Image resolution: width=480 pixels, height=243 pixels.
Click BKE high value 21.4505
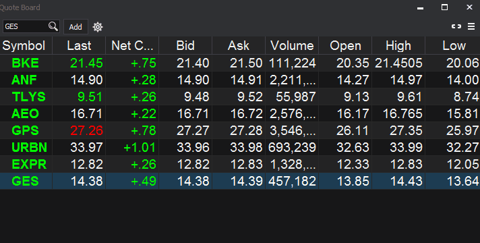click(398, 63)
